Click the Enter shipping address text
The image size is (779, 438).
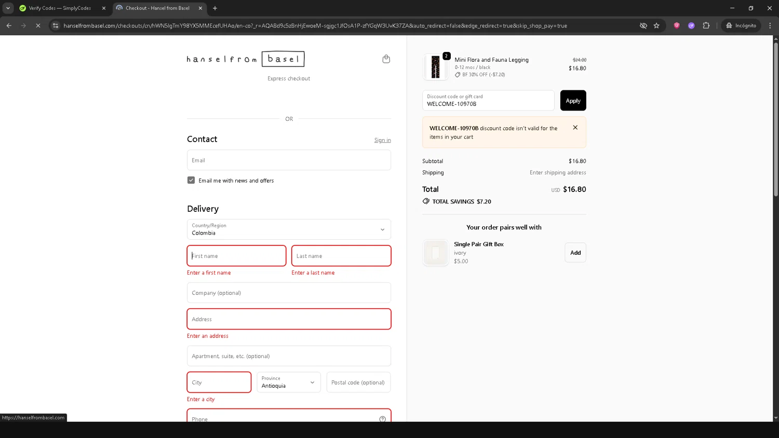(x=558, y=173)
